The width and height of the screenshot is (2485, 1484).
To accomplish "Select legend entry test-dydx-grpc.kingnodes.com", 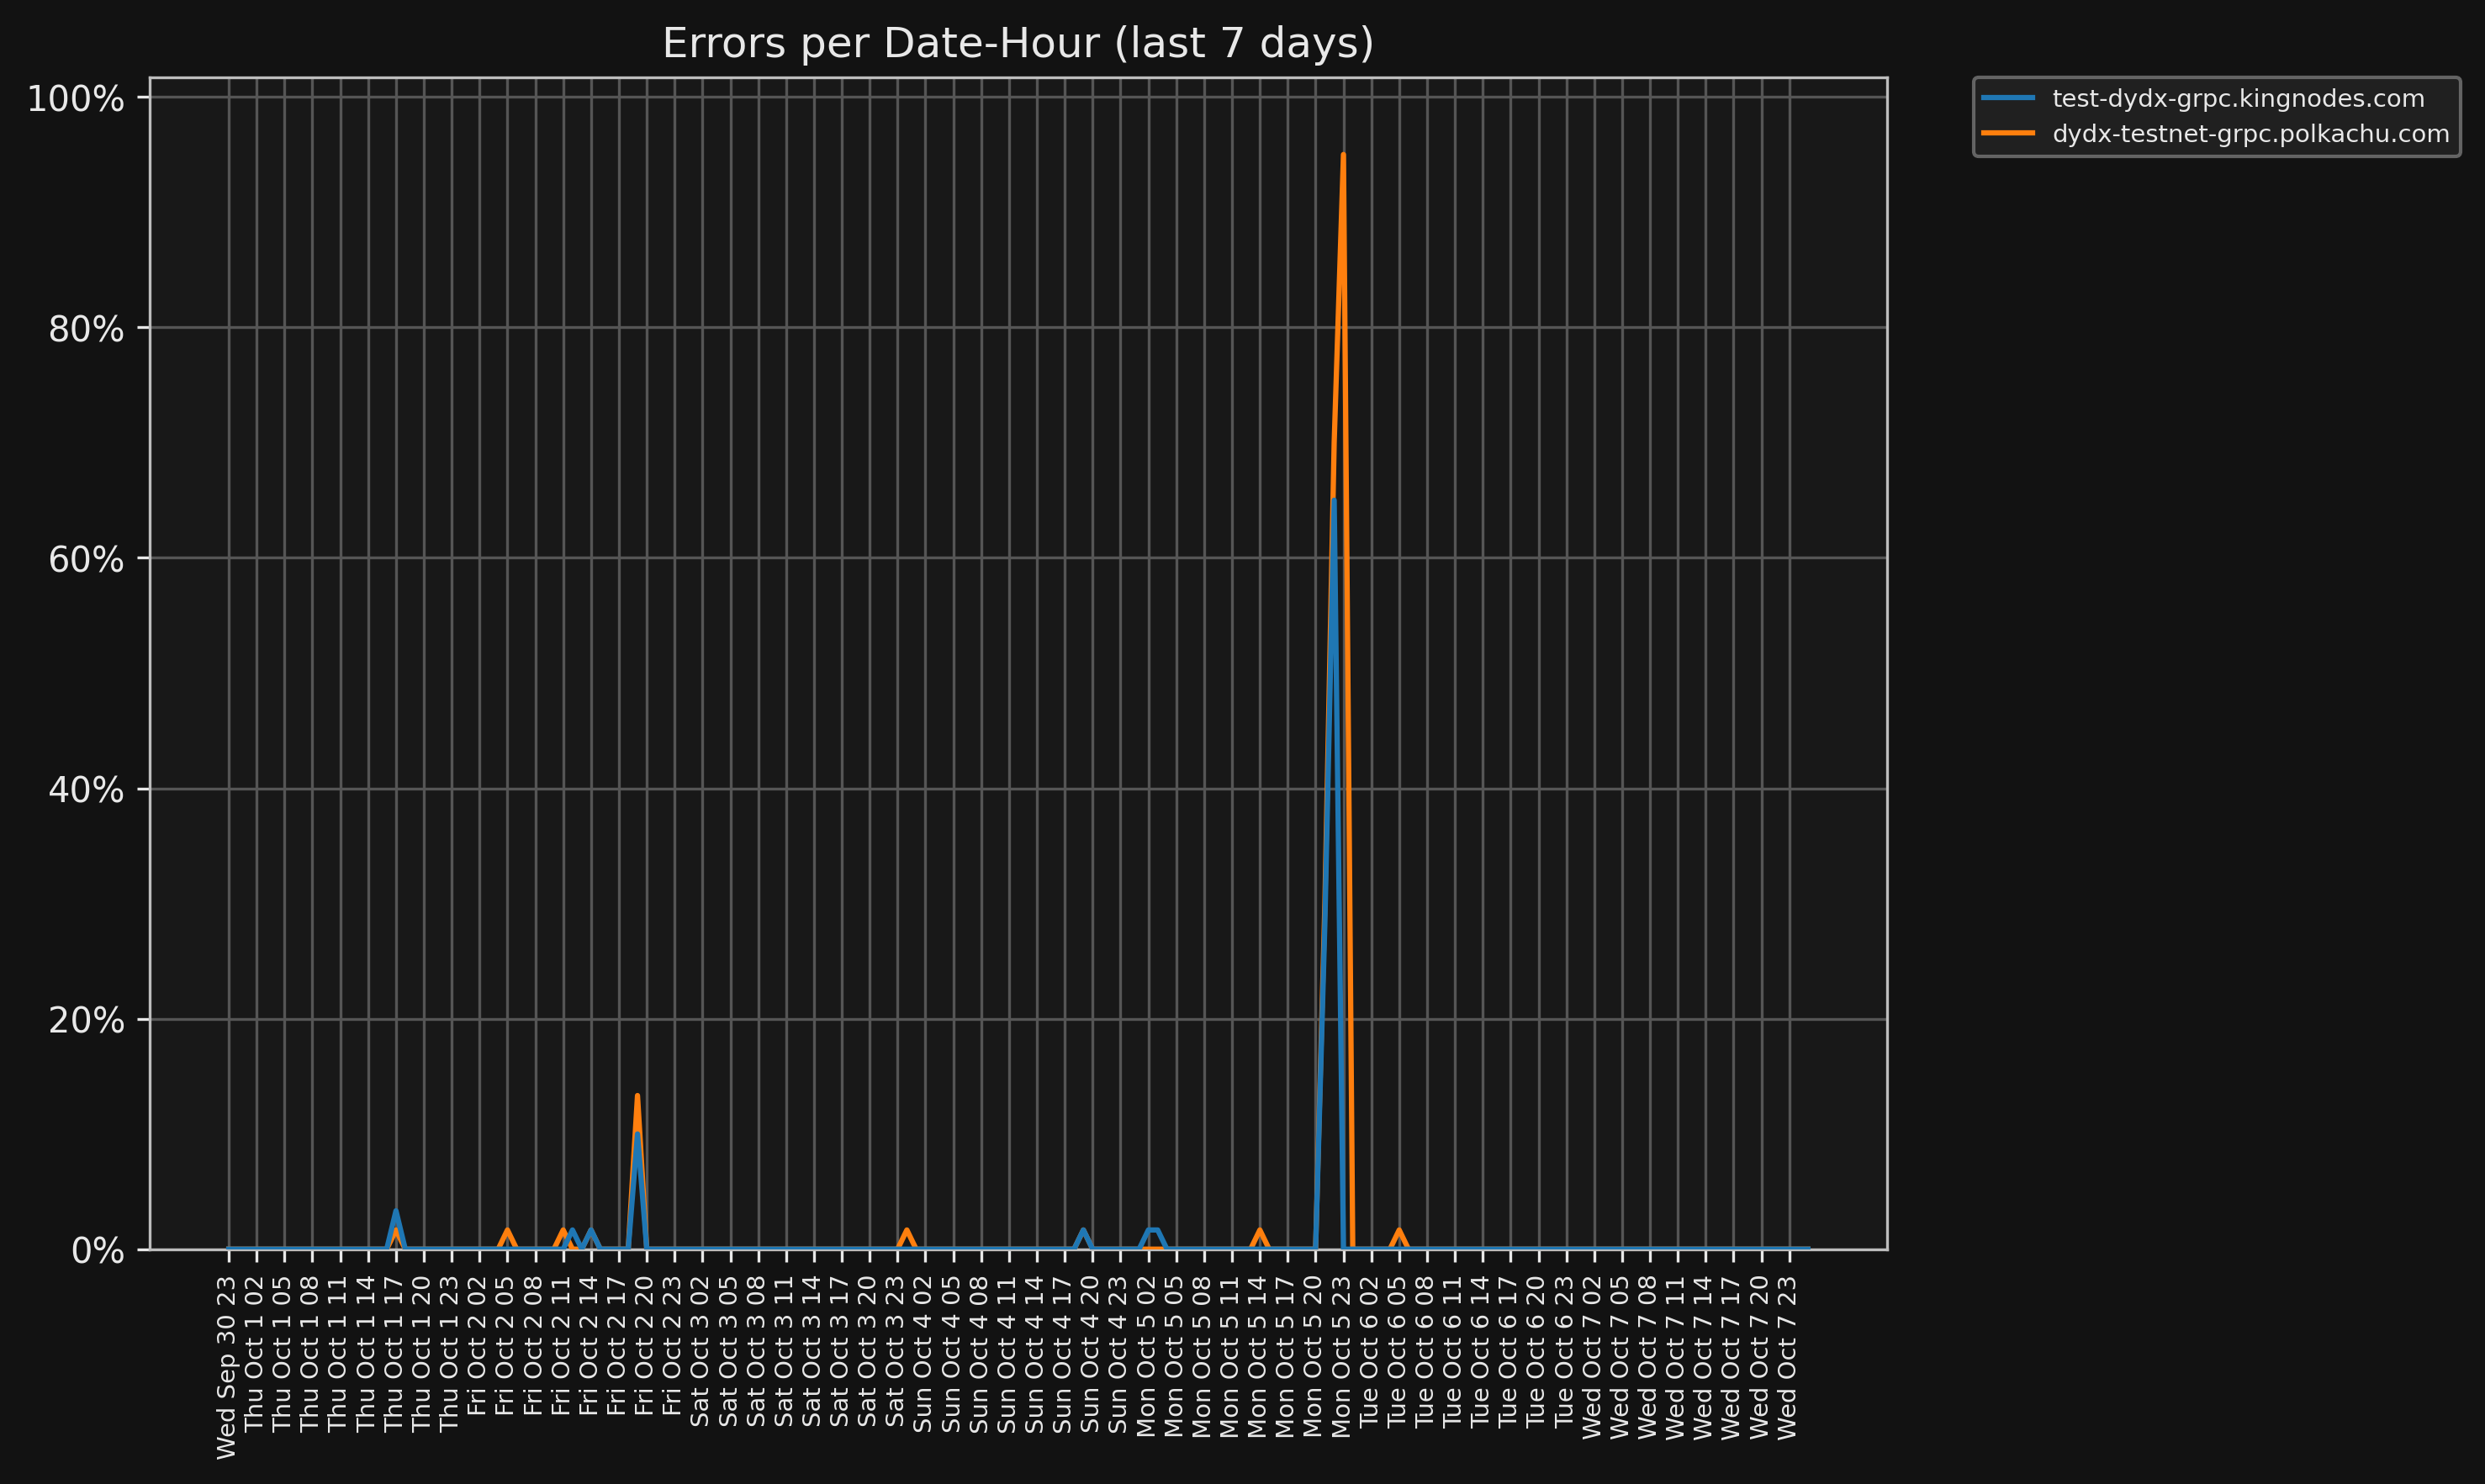I will point(2238,99).
